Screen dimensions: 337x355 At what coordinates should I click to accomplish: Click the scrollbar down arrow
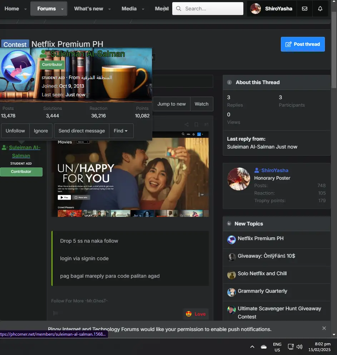pyautogui.click(x=334, y=335)
